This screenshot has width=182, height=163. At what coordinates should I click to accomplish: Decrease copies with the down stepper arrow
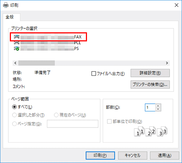click(158, 109)
